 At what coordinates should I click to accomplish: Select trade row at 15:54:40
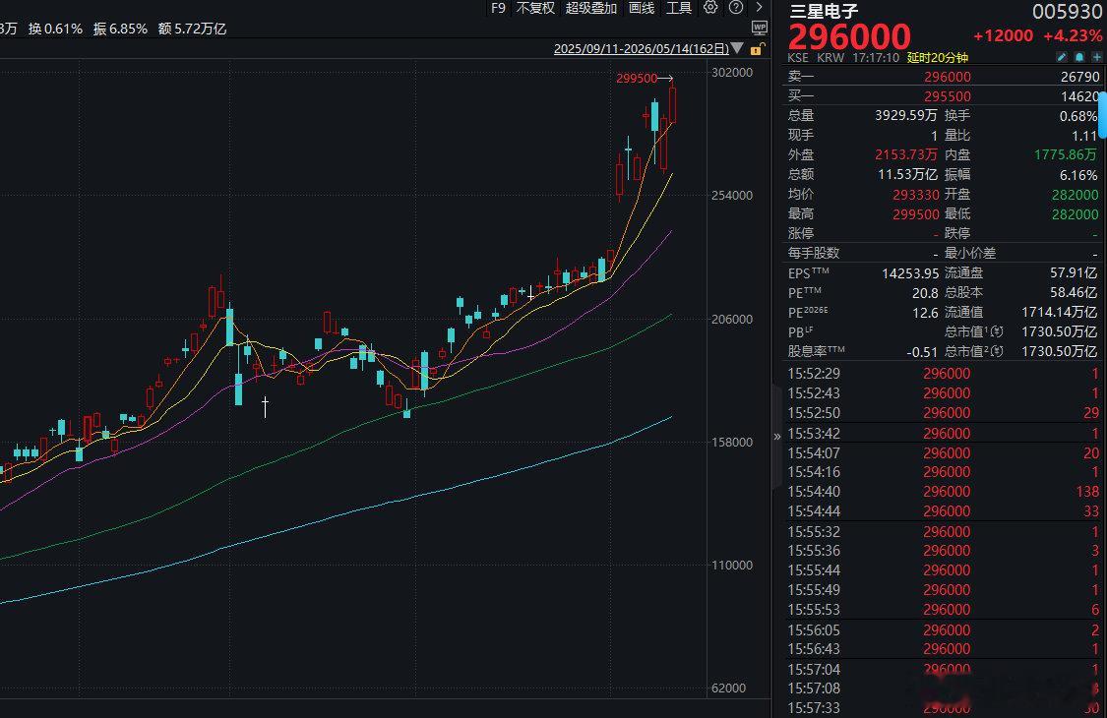click(x=944, y=492)
